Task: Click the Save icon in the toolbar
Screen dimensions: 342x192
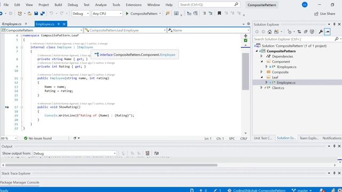Action: point(36,13)
